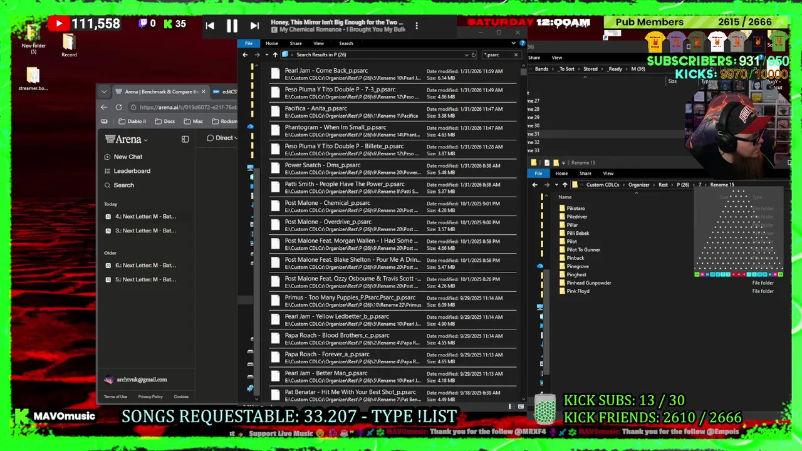This screenshot has height=451, width=802.
Task: Sort Rename 15 window by Name column
Action: [x=565, y=197]
